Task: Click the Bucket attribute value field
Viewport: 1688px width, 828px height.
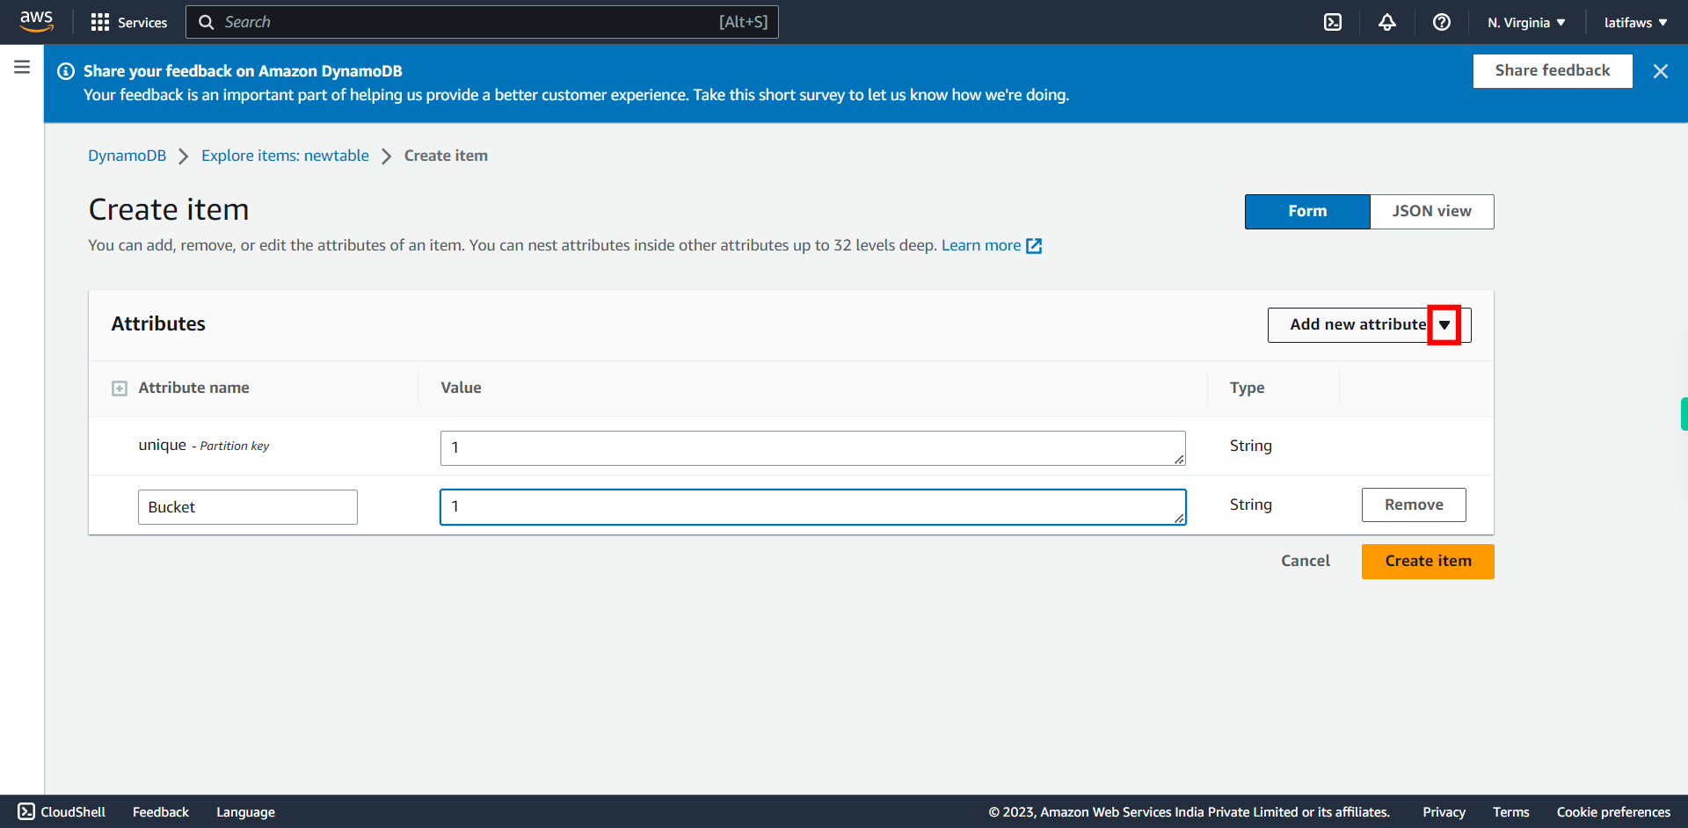Action: 812,507
